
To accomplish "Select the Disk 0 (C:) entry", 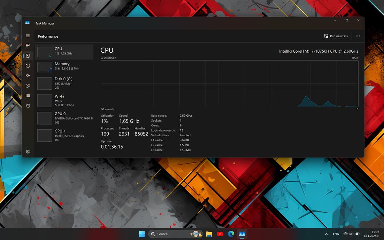I will [x=64, y=83].
